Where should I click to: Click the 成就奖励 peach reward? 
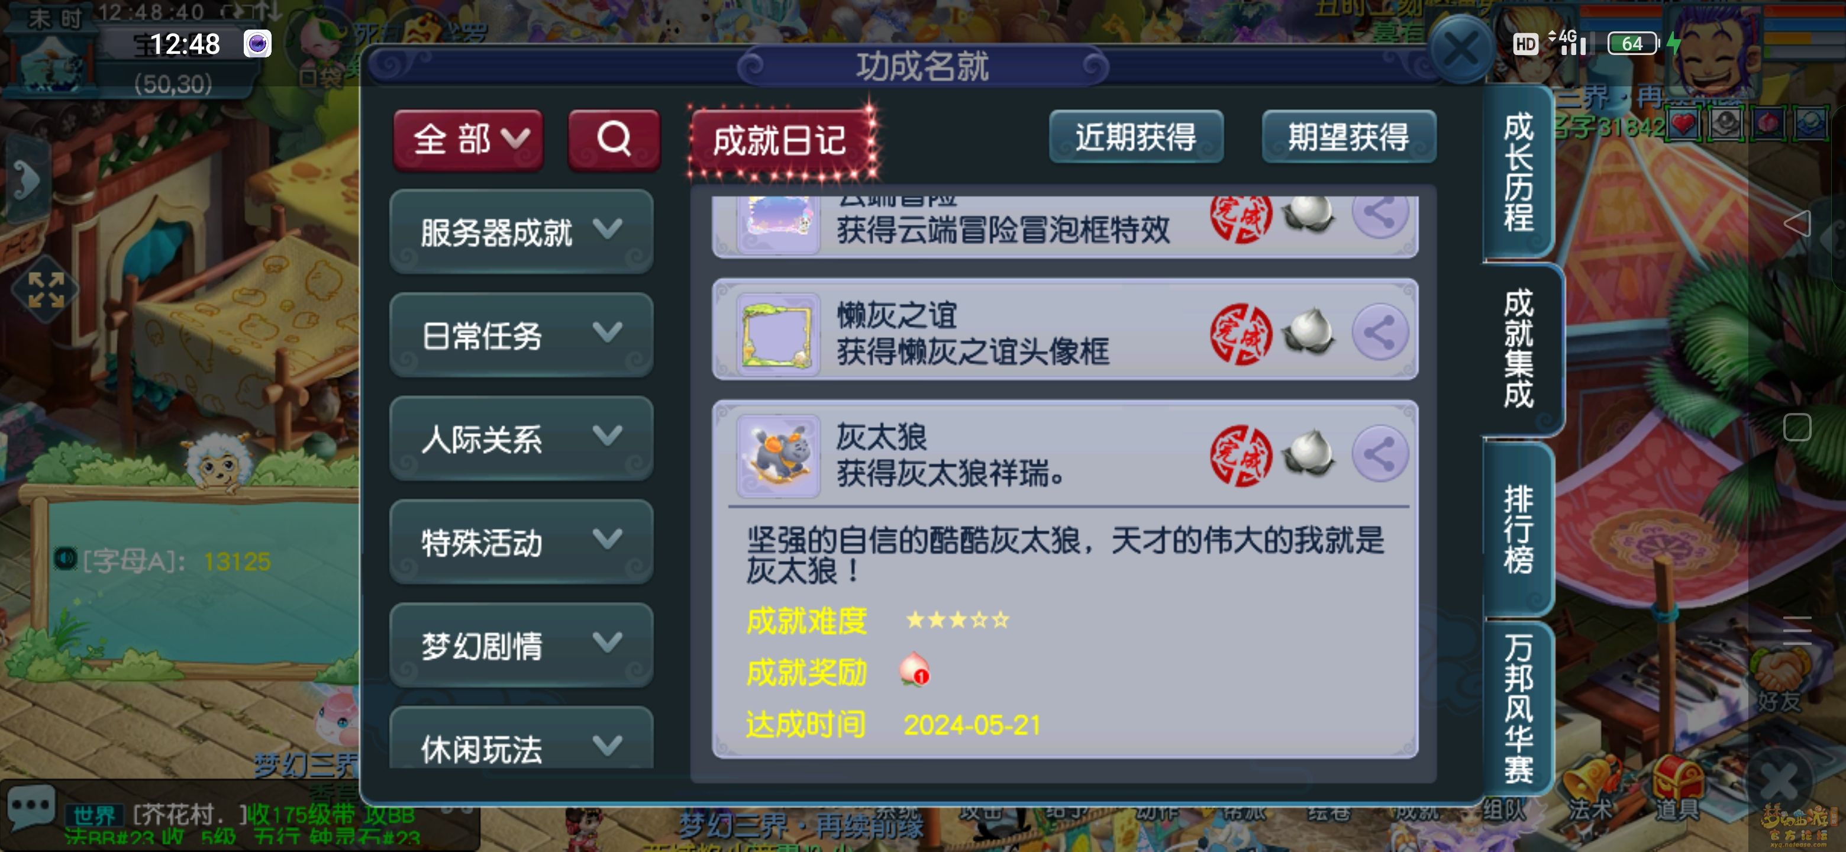pos(914,669)
